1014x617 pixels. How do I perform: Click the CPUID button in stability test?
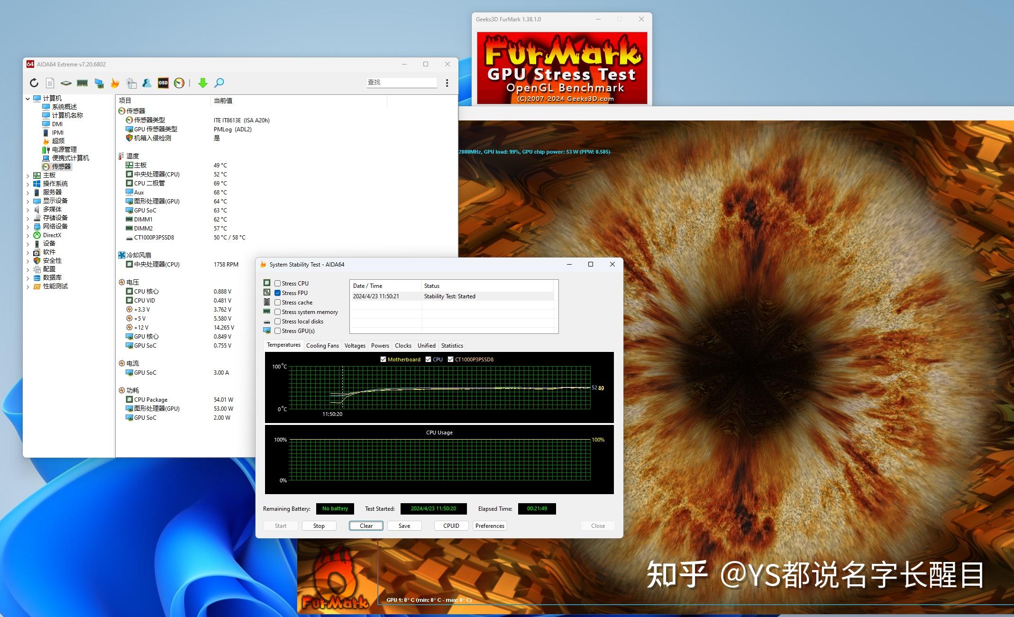[x=449, y=525]
